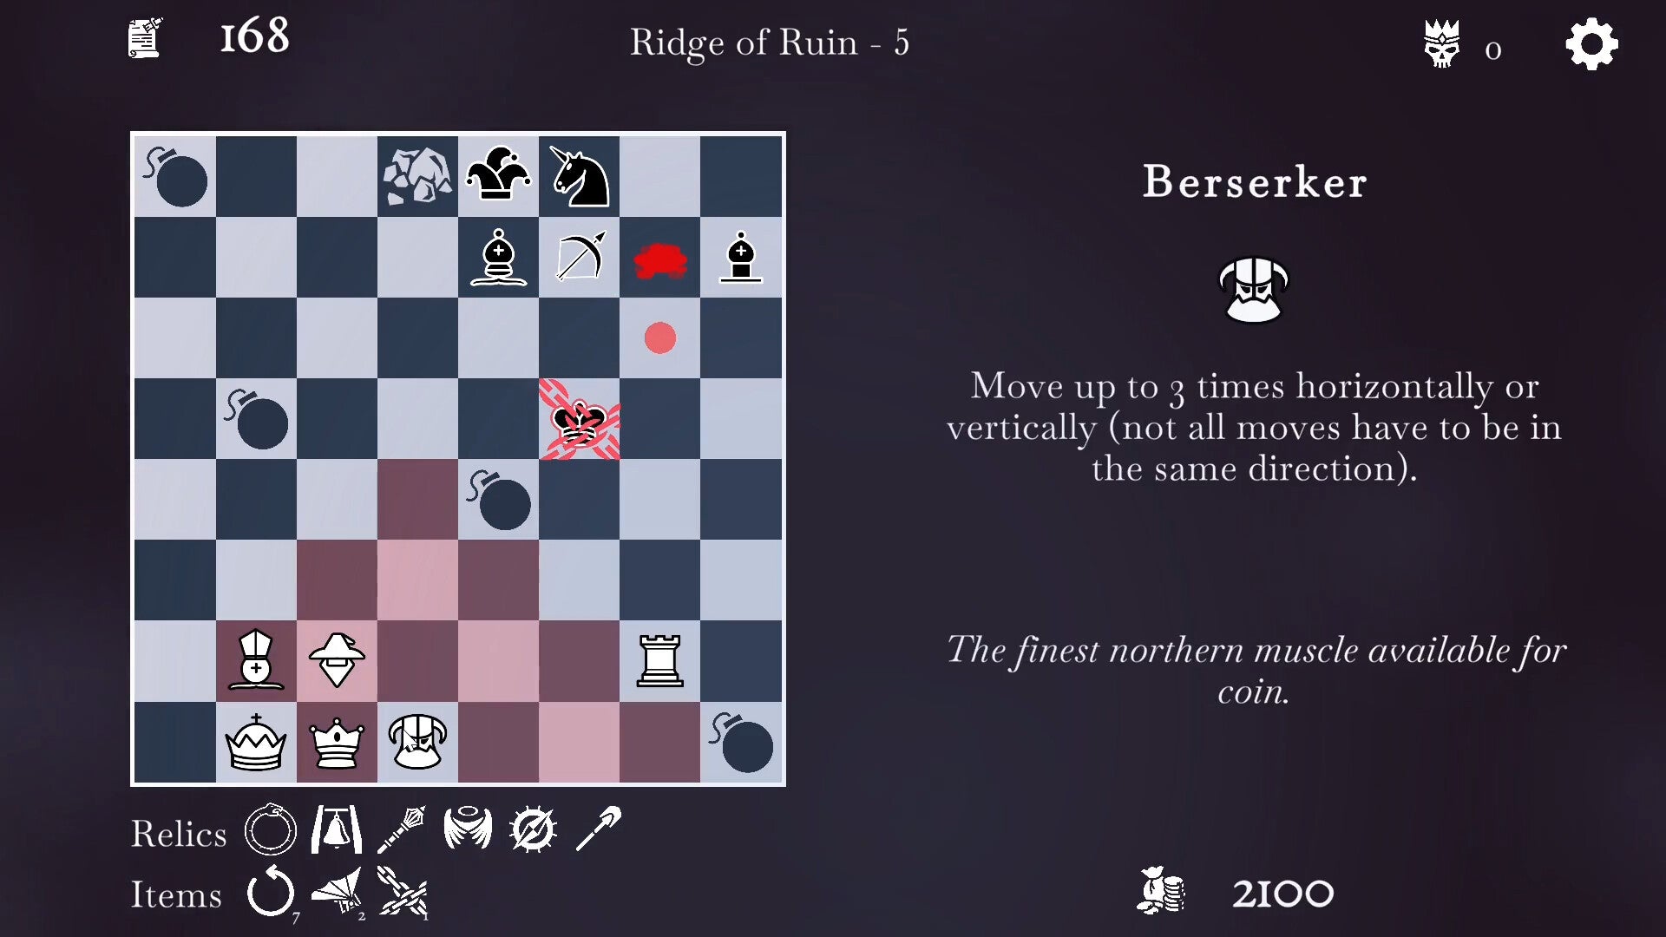Click the compass relic icon

[534, 829]
